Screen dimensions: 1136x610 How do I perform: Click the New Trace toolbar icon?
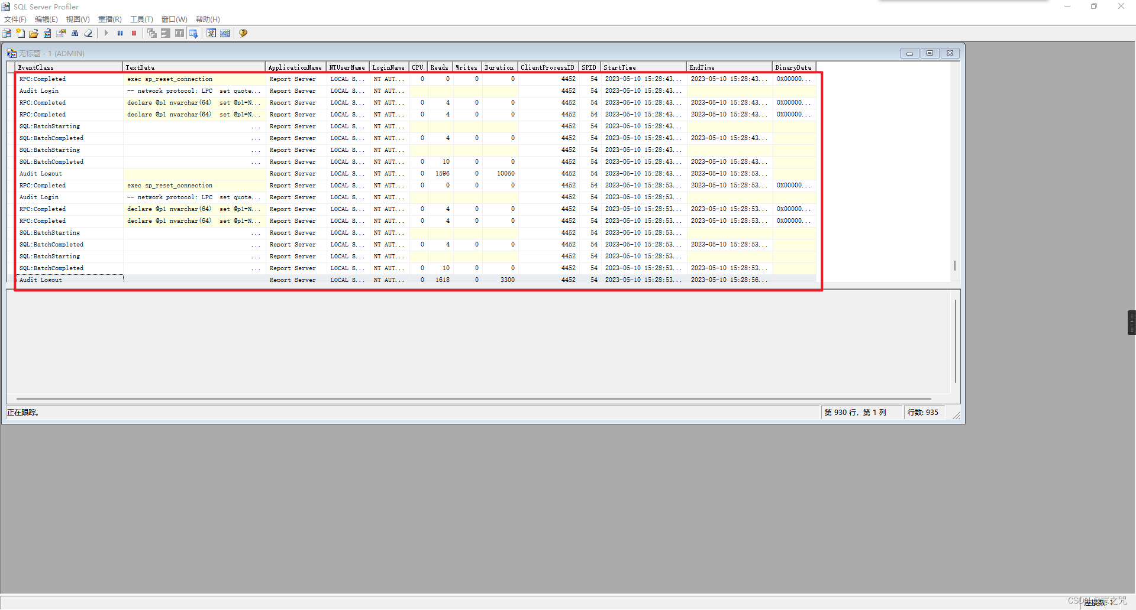pyautogui.click(x=7, y=33)
